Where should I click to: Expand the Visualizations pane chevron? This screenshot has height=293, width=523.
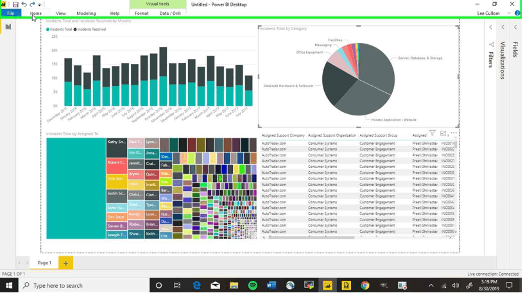[x=503, y=28]
